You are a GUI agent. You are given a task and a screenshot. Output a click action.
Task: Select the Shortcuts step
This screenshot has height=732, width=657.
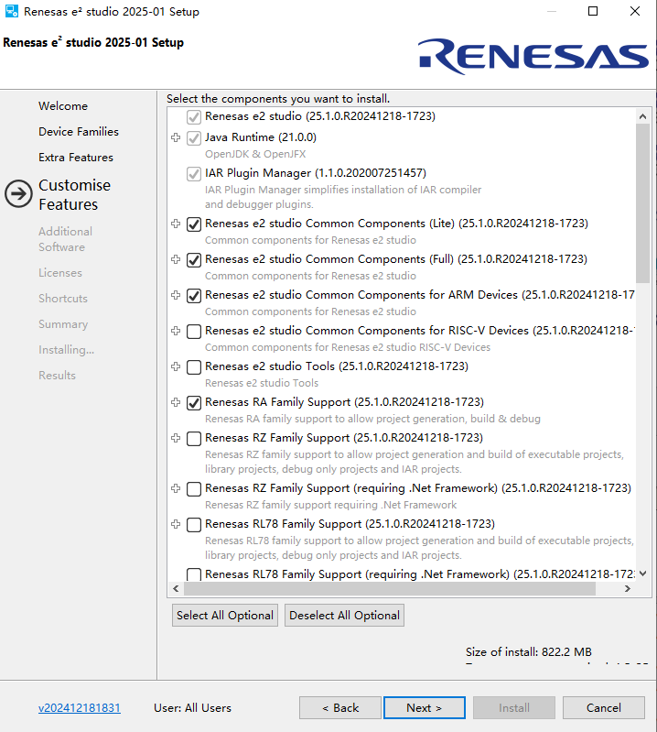tap(63, 299)
